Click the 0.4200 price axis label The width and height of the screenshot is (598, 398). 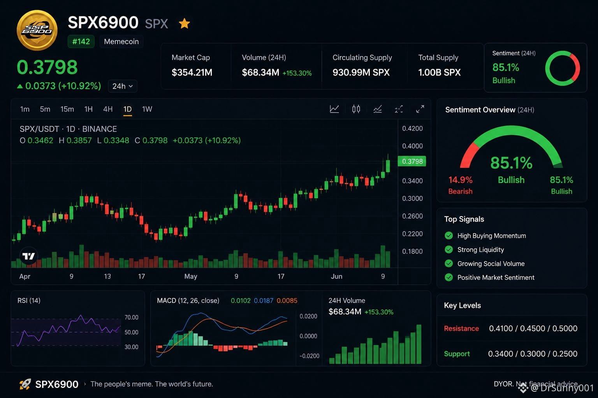412,129
